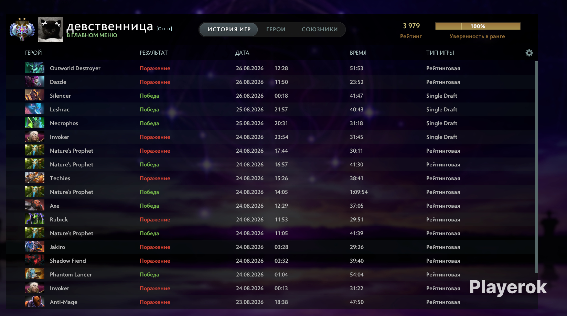Click the Leshrac hero portrait
Screen dimensions: 567x316
point(35,109)
